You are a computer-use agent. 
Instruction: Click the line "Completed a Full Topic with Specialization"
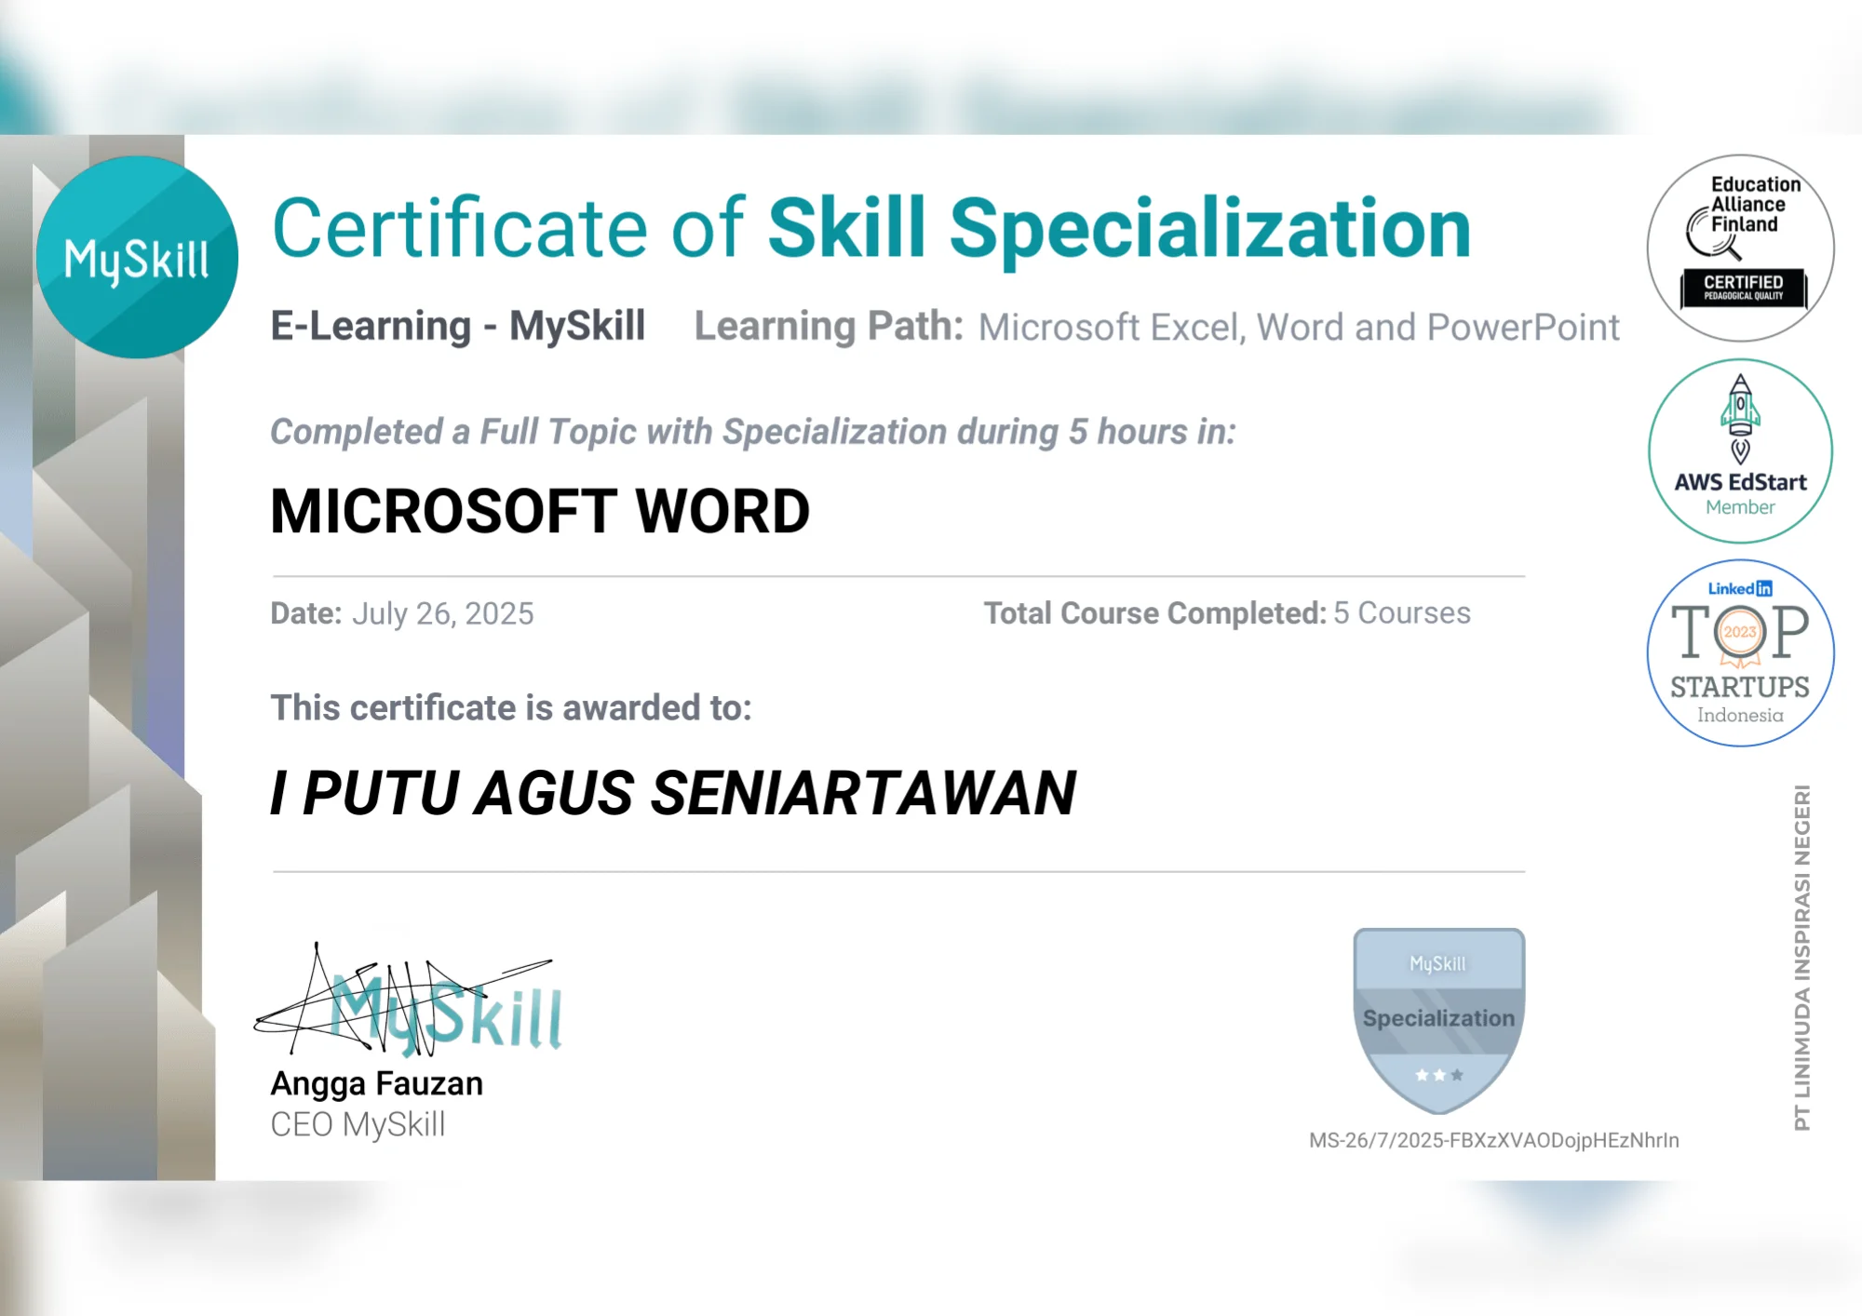coord(752,433)
